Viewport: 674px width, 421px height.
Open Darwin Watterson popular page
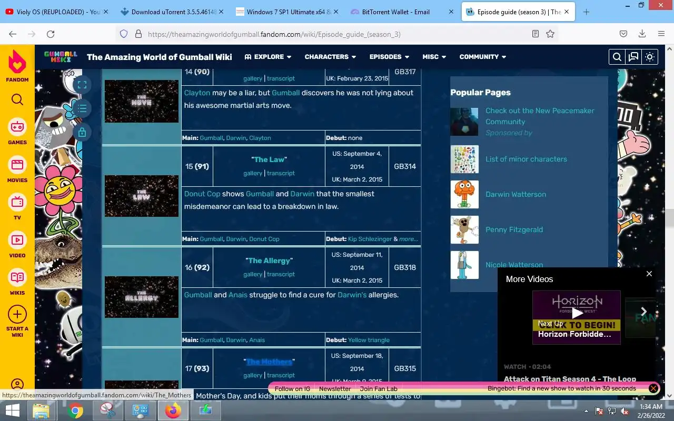coord(516,194)
